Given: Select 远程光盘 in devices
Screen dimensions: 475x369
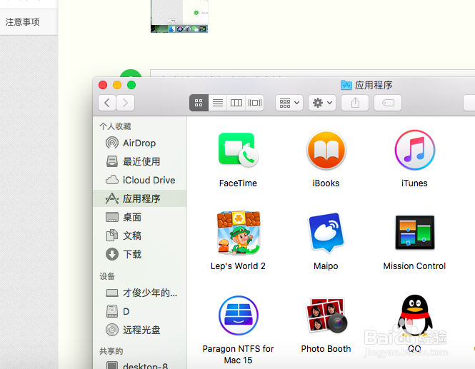Looking at the screenshot, I should (x=140, y=330).
